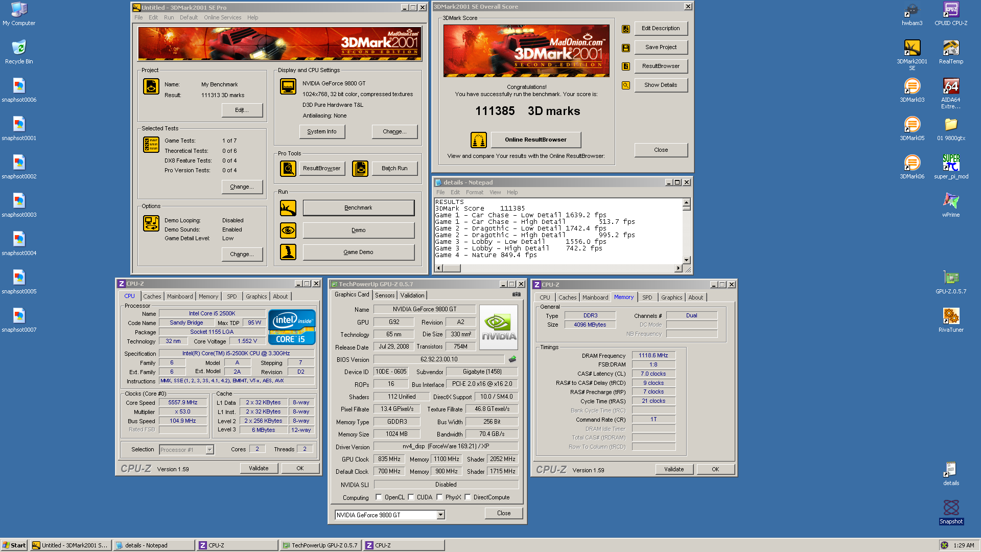Click the Save Project button

(661, 48)
